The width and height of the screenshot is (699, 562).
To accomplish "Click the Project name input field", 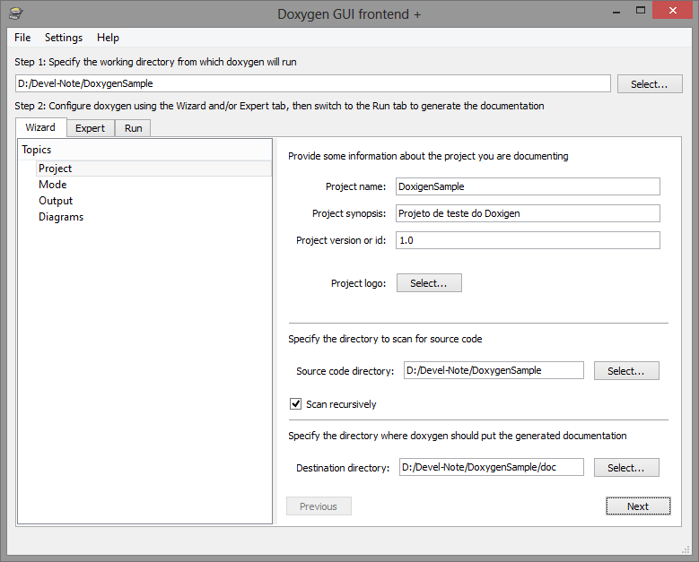I will point(528,186).
